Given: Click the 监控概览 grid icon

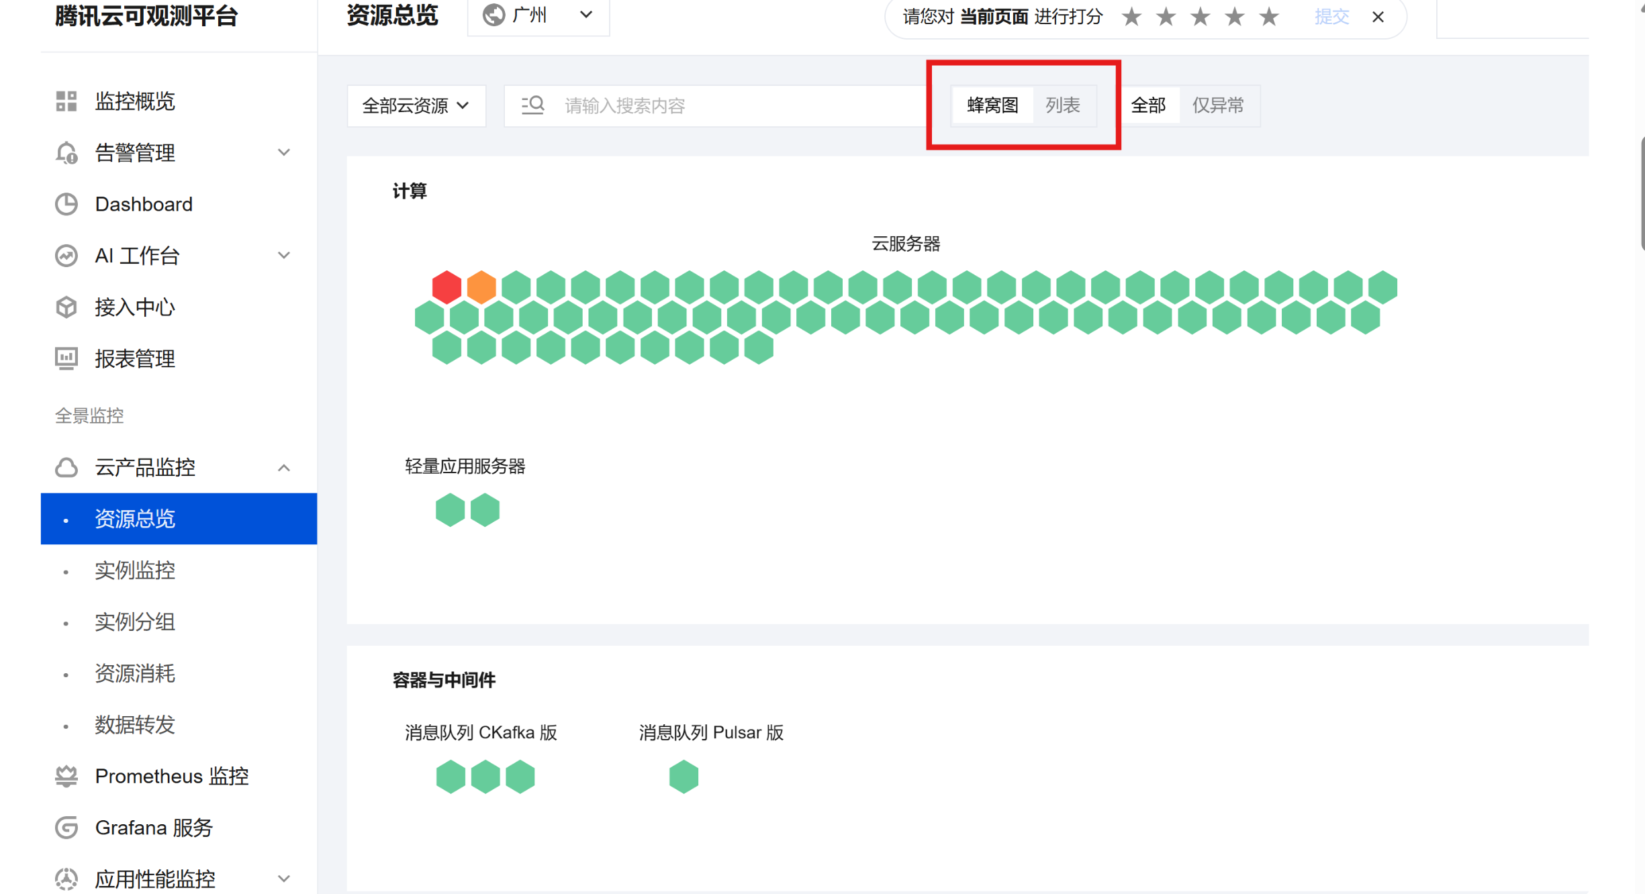Looking at the screenshot, I should [66, 101].
